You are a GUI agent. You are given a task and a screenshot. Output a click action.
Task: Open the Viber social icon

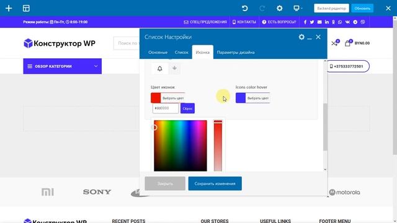click(363, 22)
